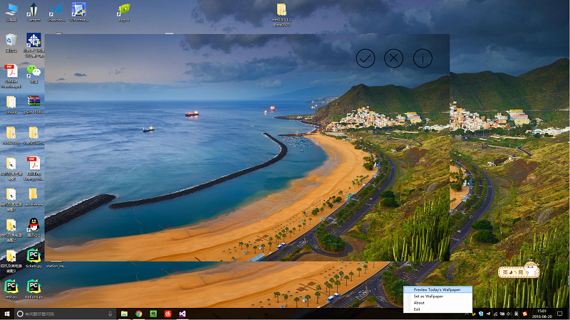Launch Xftp 5 desktop shortcut
This screenshot has width=570, height=320.
click(124, 12)
